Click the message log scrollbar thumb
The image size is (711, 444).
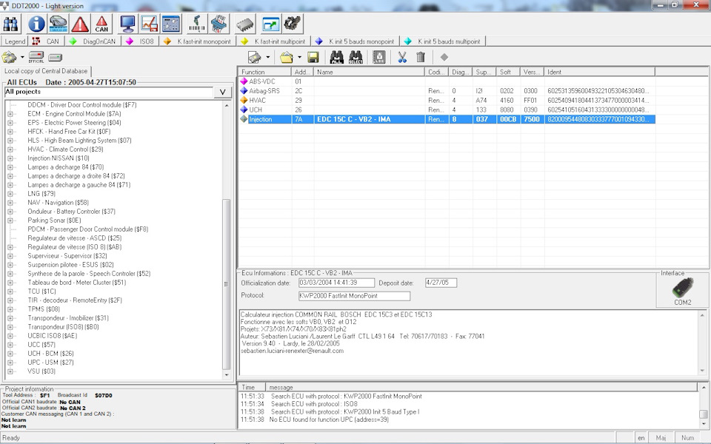704,414
